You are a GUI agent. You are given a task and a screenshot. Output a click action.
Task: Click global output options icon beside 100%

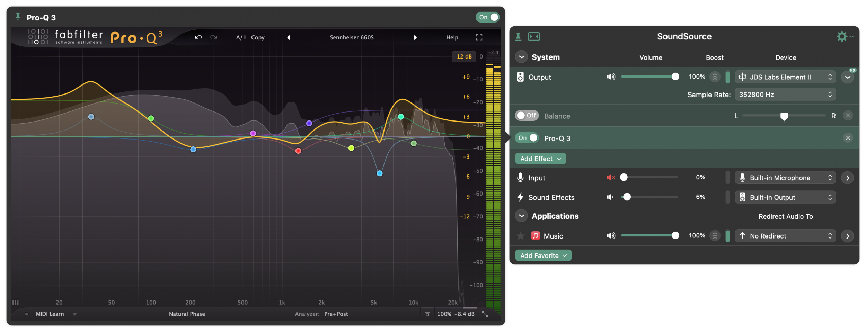coord(427,314)
